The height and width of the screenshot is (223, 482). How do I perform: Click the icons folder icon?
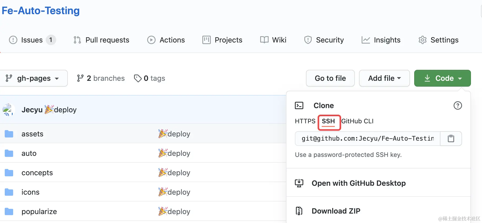click(x=9, y=192)
